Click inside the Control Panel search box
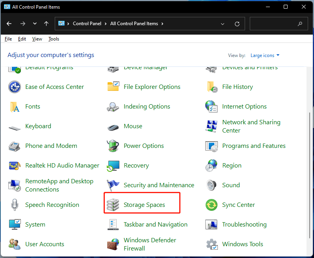 click(279, 24)
